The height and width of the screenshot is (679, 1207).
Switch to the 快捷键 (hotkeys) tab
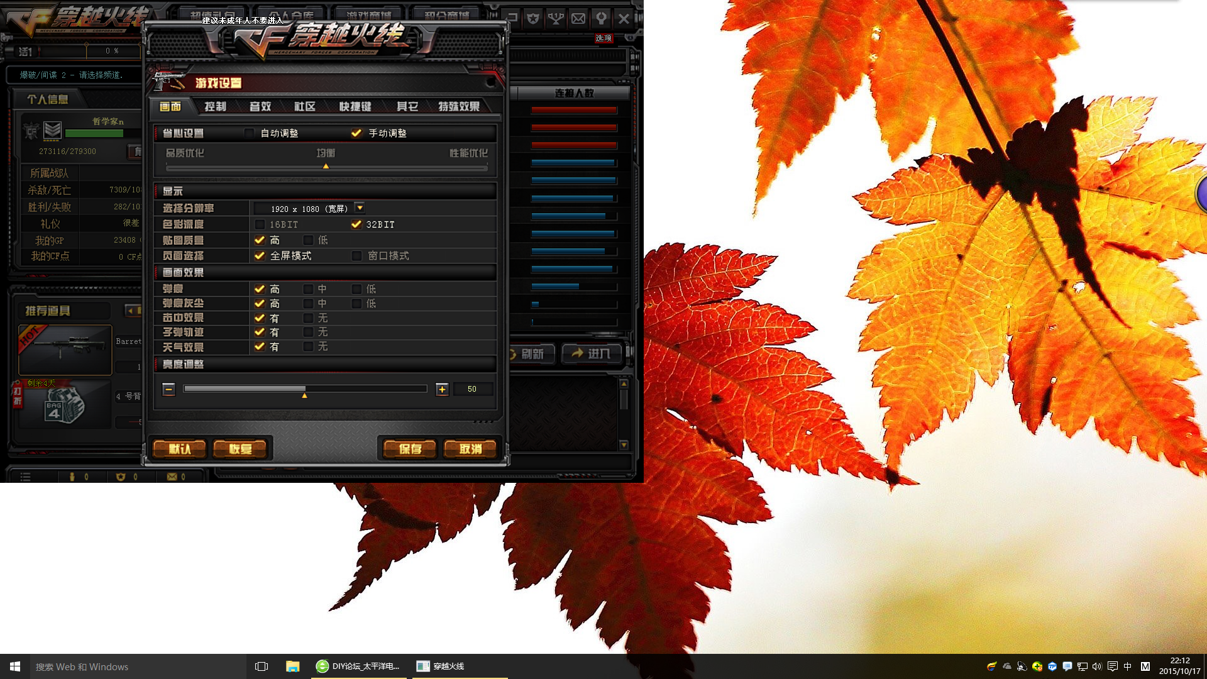click(x=356, y=107)
